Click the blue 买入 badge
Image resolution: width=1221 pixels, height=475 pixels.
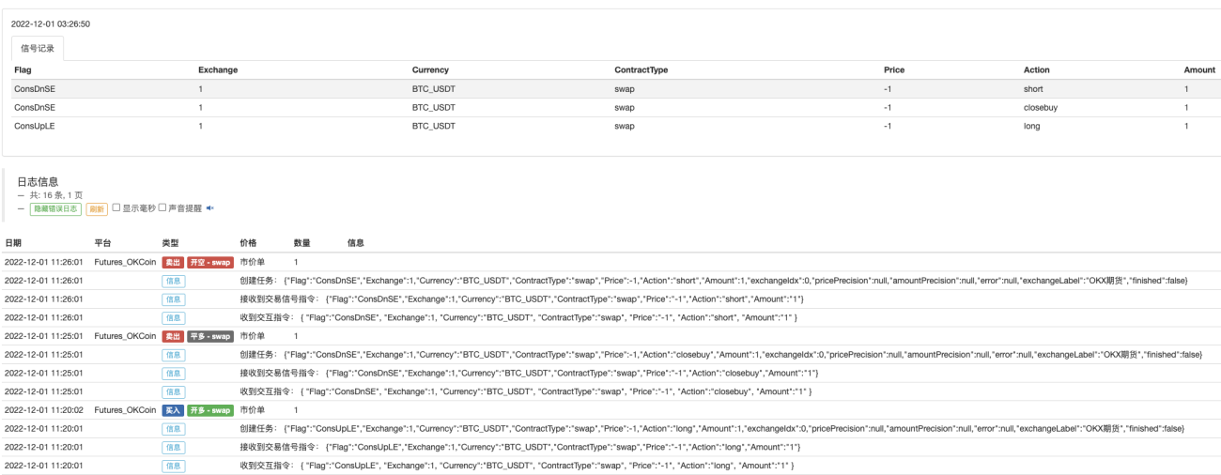coord(173,410)
